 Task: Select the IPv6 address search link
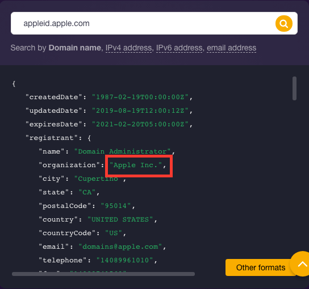tap(179, 48)
